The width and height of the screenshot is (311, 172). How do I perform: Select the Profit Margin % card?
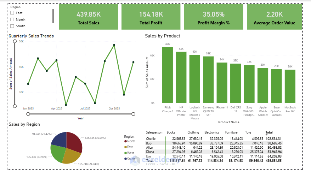pyautogui.click(x=214, y=17)
